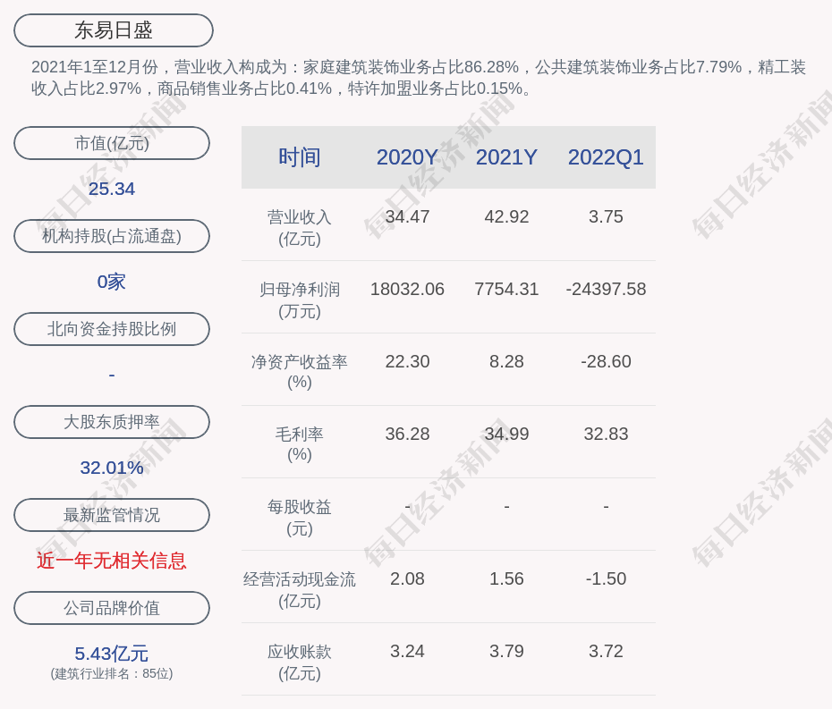
Task: Click ROE value -28.60
Action: (606, 362)
